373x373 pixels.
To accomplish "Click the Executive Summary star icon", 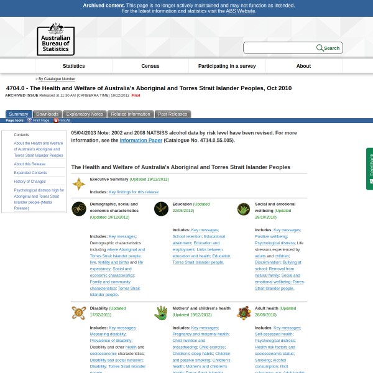I will tap(79, 184).
